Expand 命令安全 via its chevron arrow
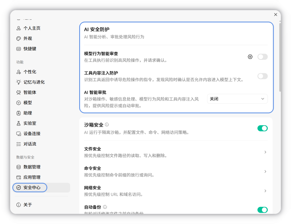This screenshot has width=291, height=224. (x=265, y=171)
